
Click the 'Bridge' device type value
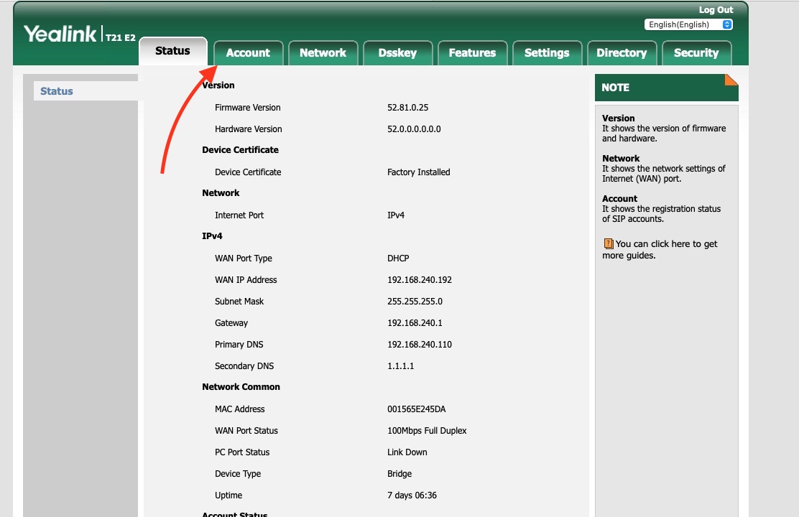(x=399, y=474)
